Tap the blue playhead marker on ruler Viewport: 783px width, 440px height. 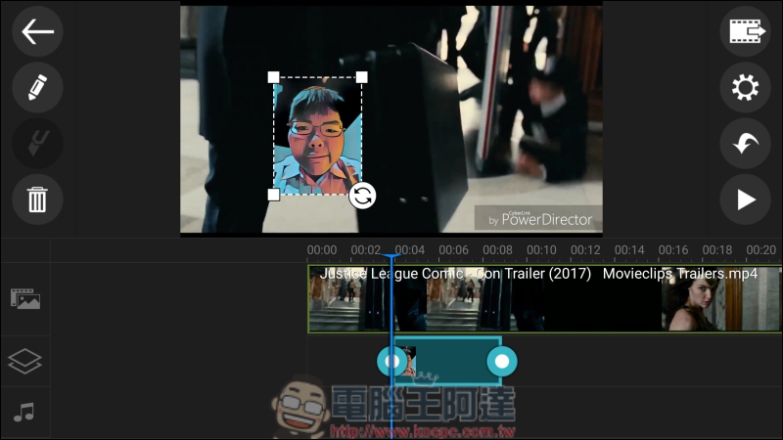click(x=391, y=257)
